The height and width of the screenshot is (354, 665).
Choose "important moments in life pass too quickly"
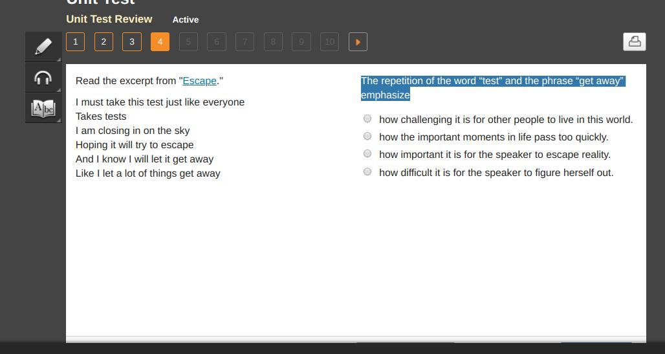(x=367, y=137)
